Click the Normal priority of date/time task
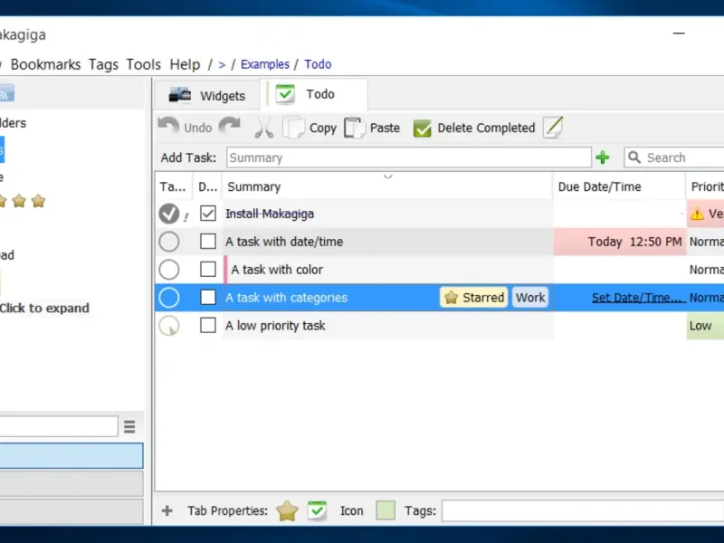Viewport: 724px width, 543px height. (x=706, y=242)
